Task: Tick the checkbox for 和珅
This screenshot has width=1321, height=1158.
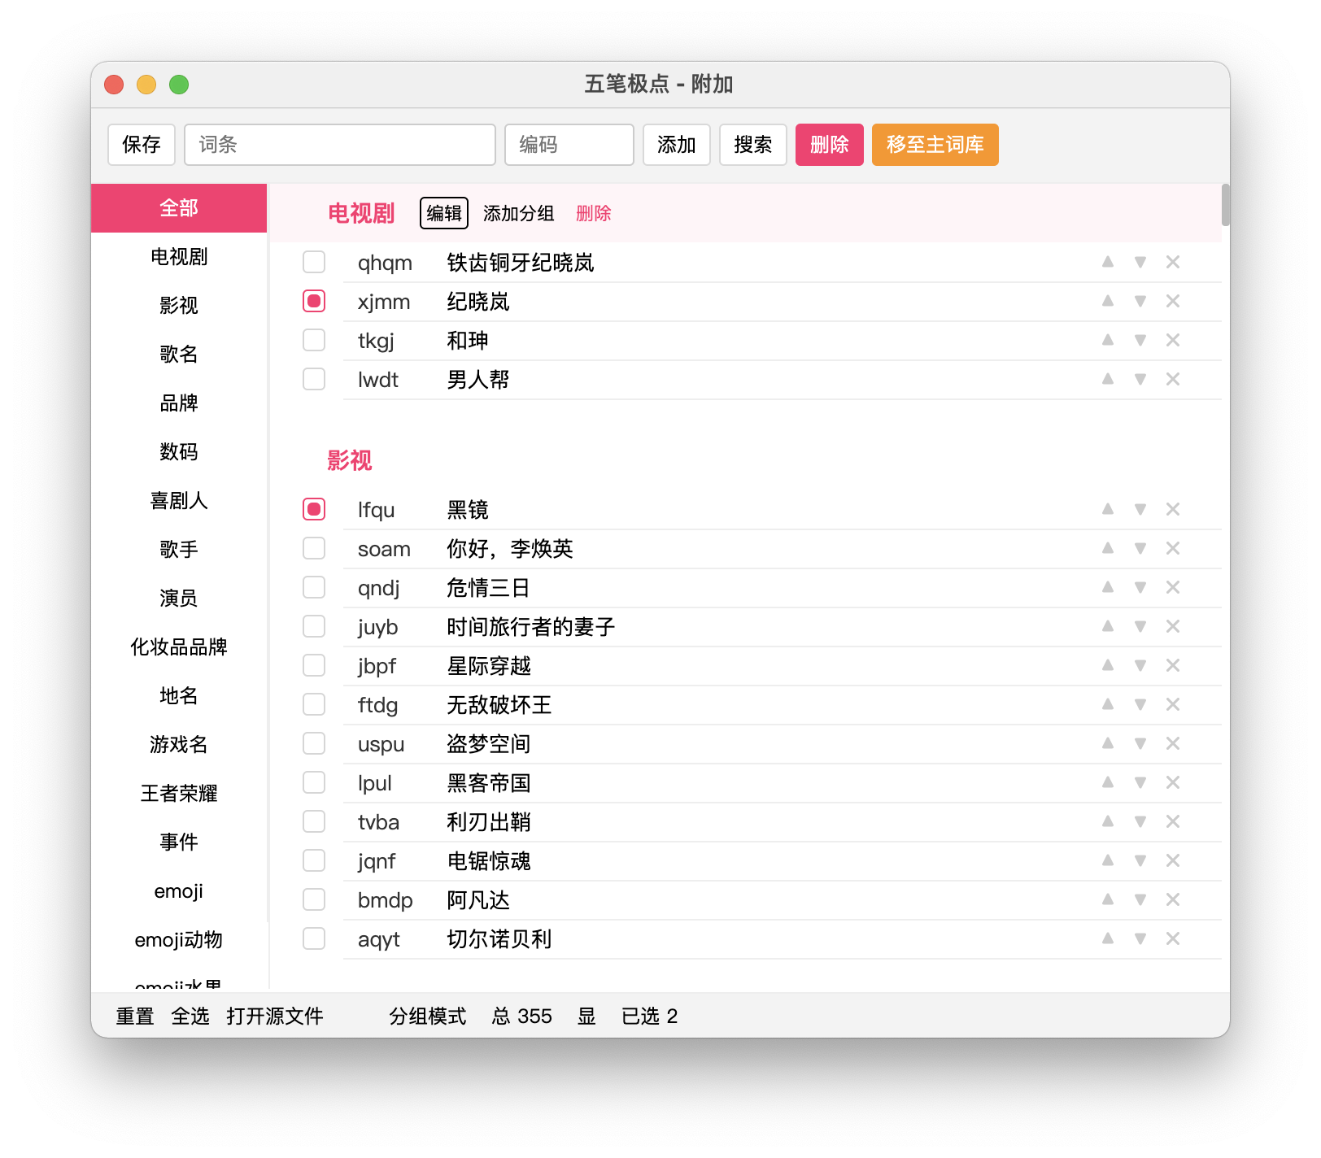Action: click(x=314, y=340)
